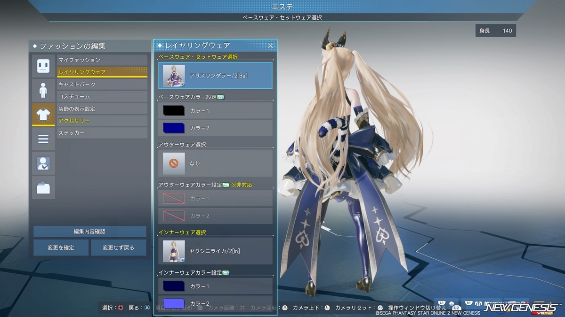565x317 pixels.
Task: Open the three-line list category icon
Action: tap(43, 139)
